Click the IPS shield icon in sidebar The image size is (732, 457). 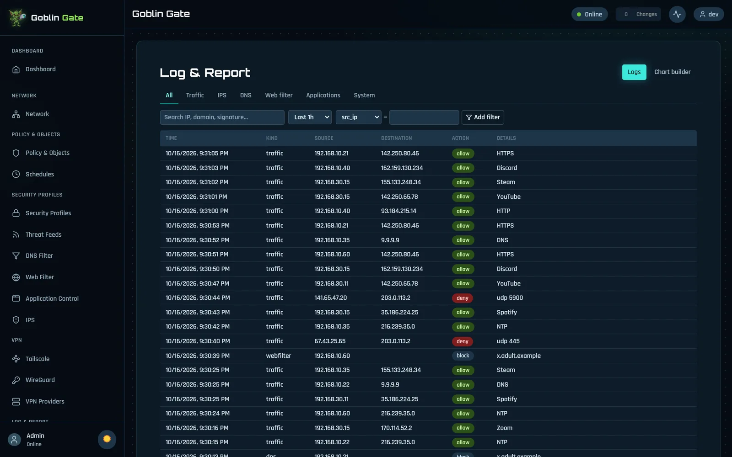click(x=16, y=320)
